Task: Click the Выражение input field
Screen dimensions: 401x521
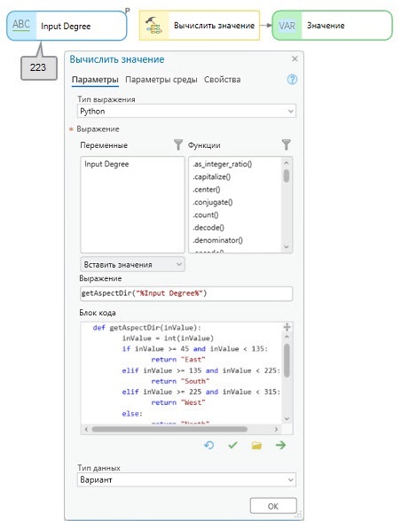Action: click(x=186, y=293)
